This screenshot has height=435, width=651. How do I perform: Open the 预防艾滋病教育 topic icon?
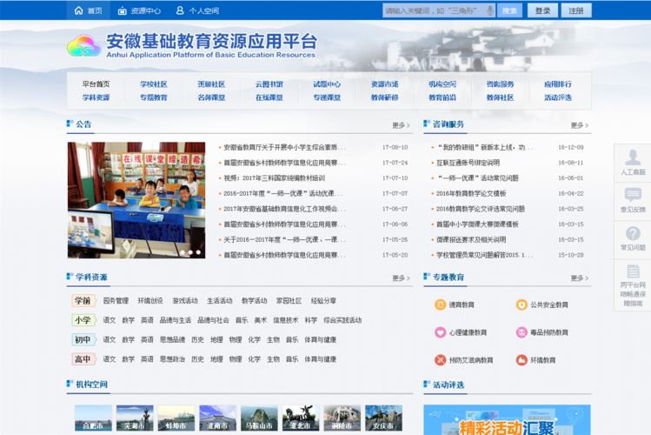[440, 360]
